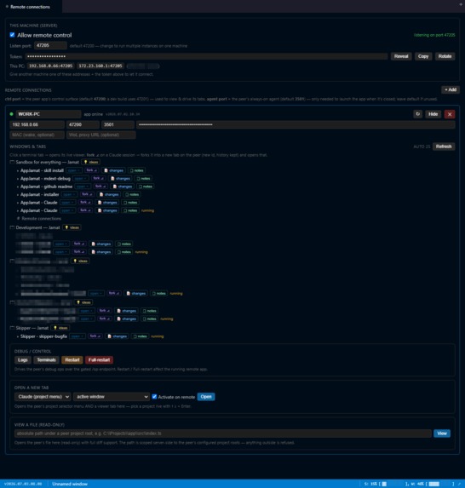Focus the MAC (wake, optional) field
This screenshot has height=488, width=465.
point(37,135)
